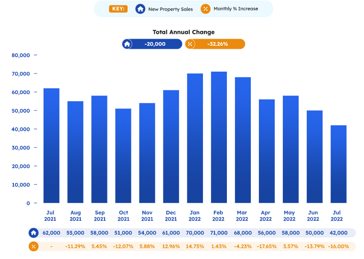
Task: Click the 71,000 sales value
Action: (x=219, y=233)
